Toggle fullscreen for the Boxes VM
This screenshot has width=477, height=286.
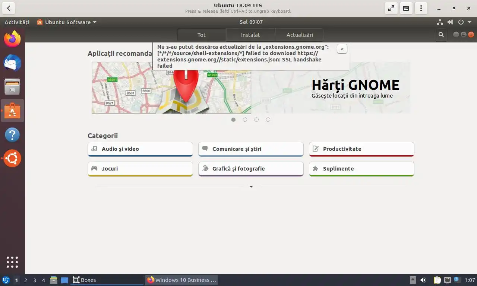391,8
